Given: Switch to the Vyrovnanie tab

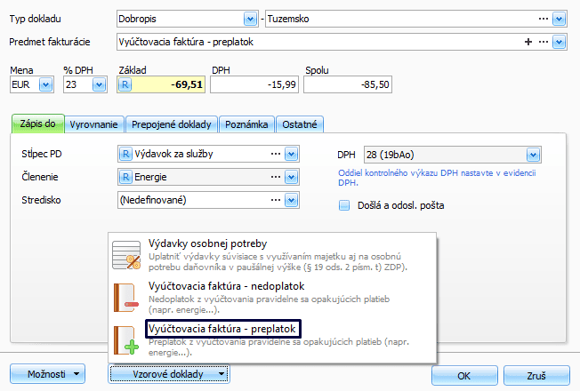Looking at the screenshot, I should (96, 124).
